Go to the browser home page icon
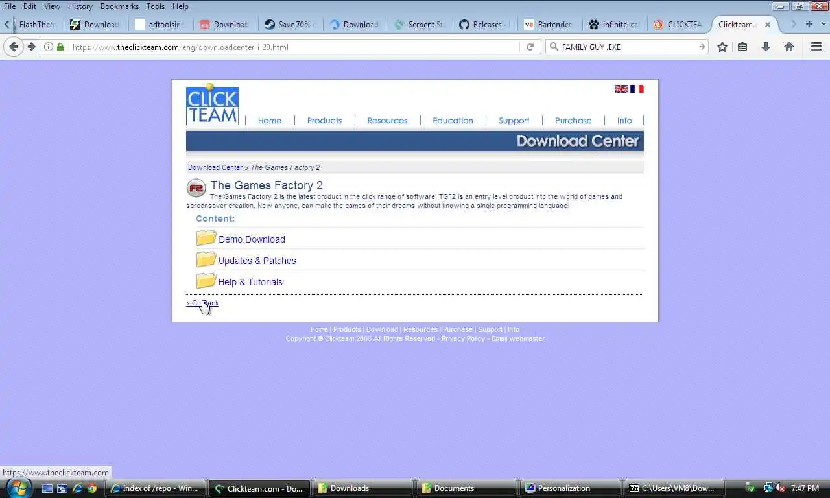The width and height of the screenshot is (830, 498). tap(789, 47)
